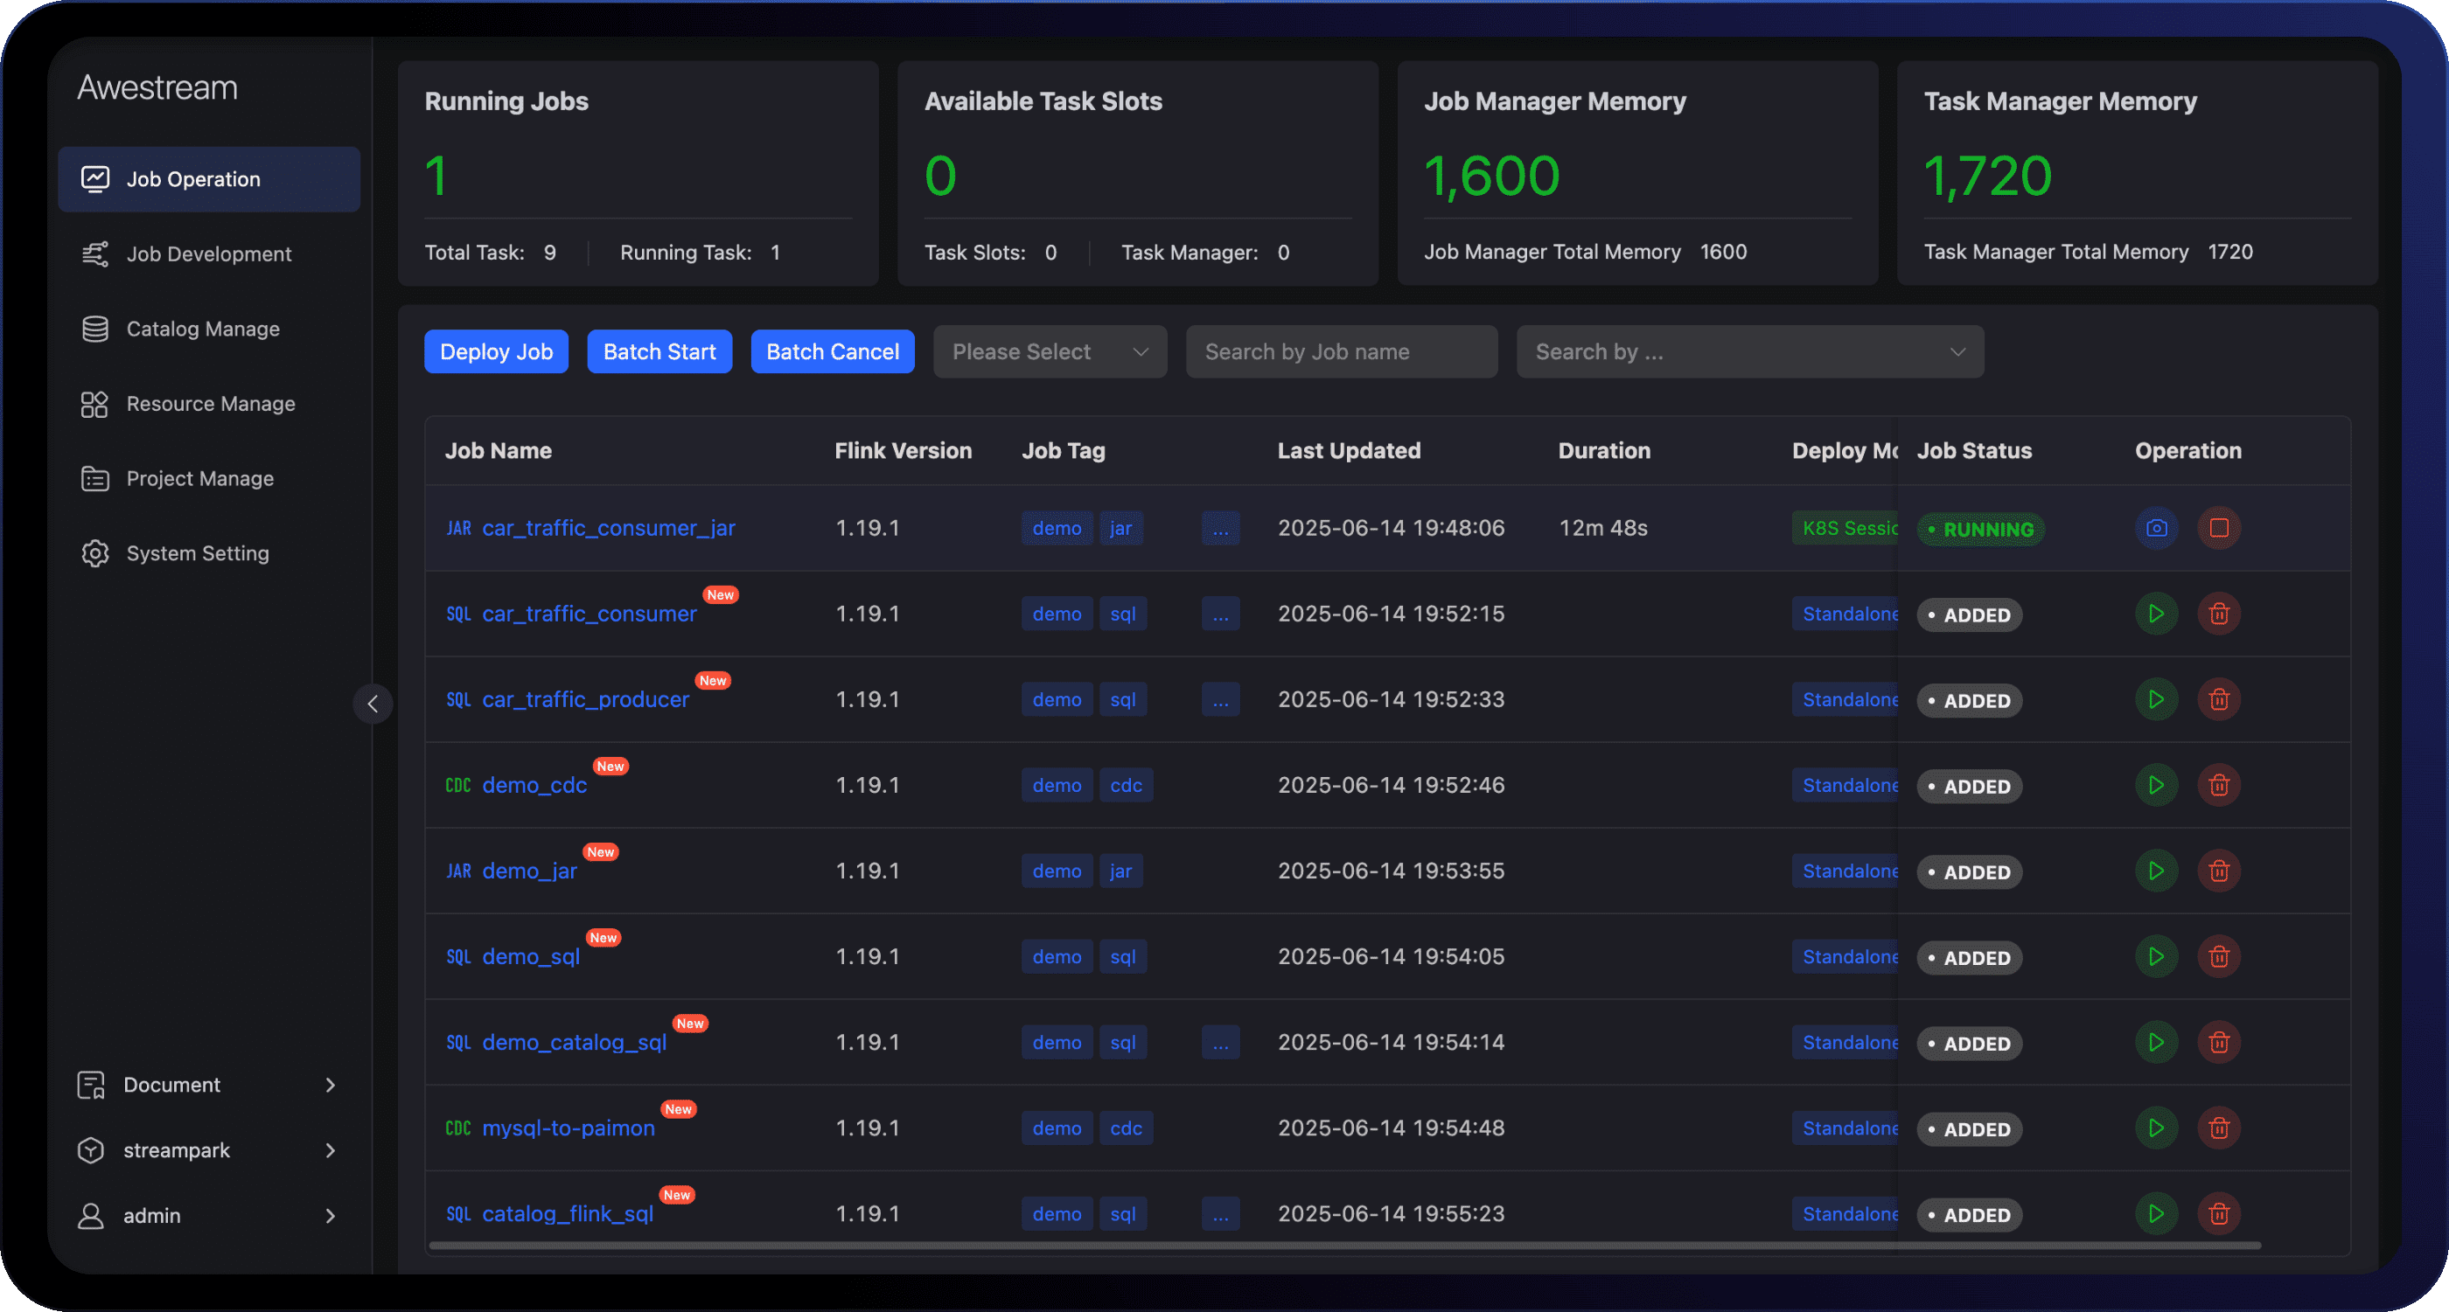Open the Please Select dropdown

(1050, 351)
